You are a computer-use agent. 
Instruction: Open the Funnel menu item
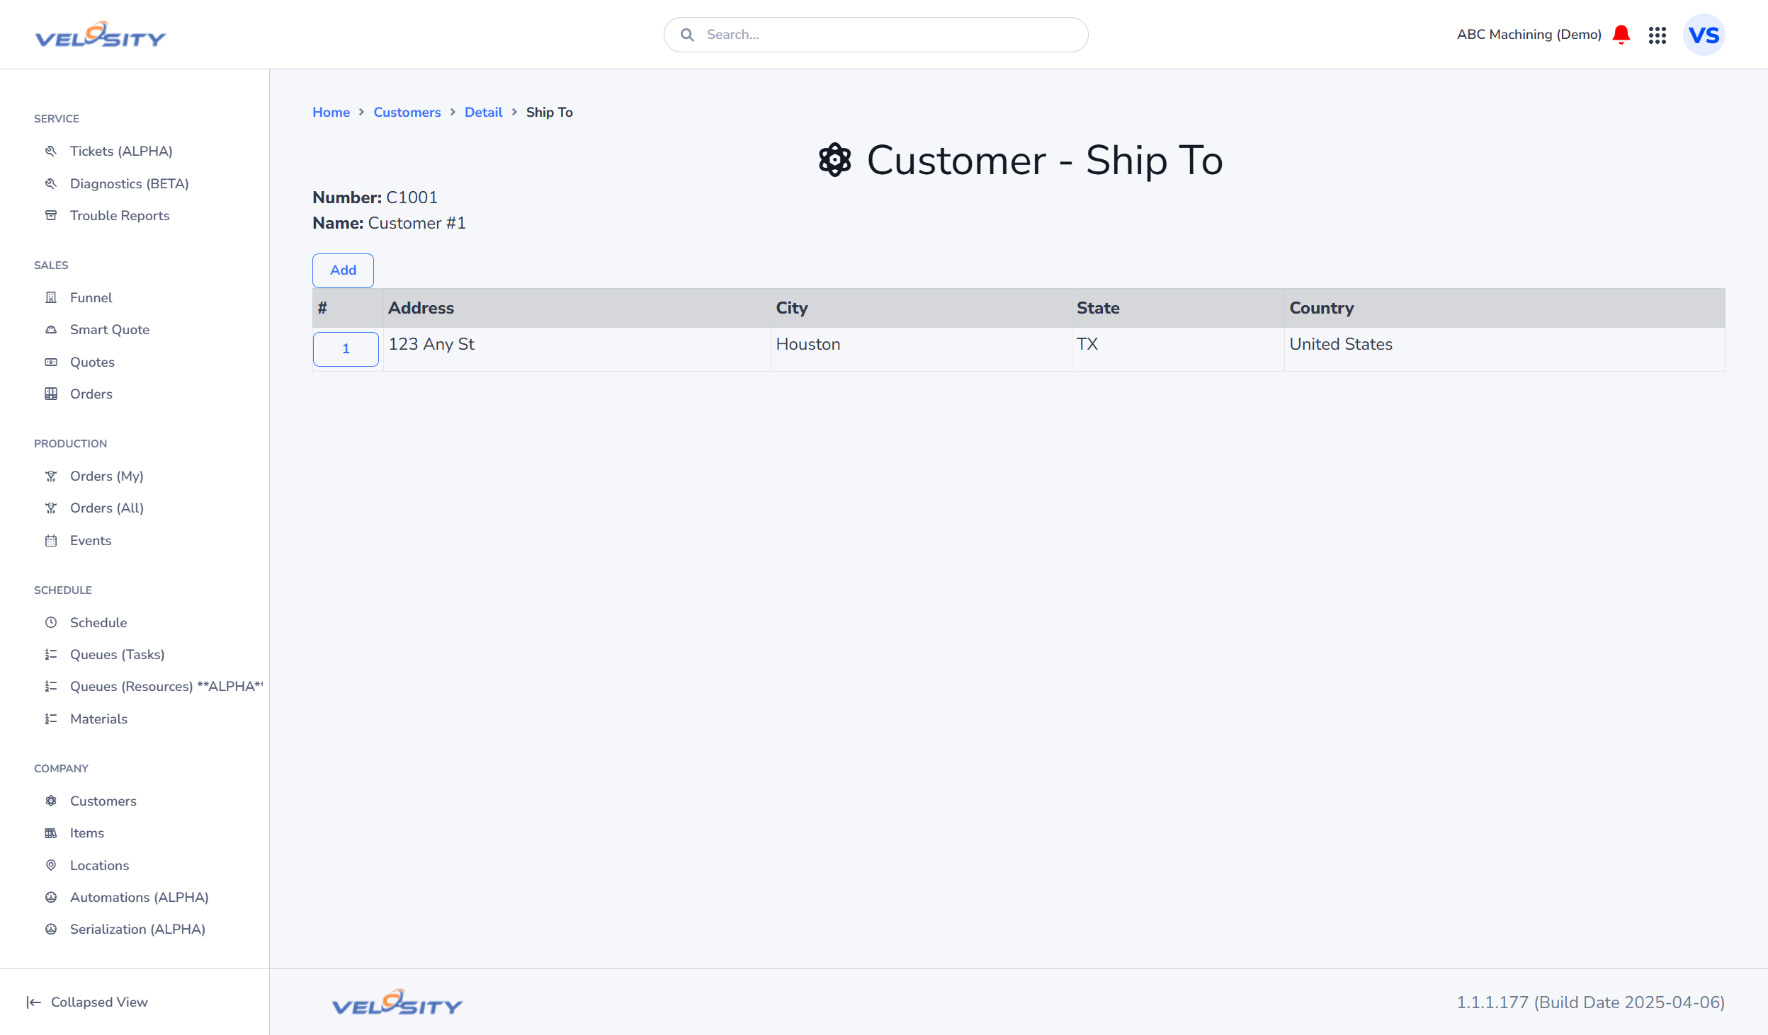91,297
